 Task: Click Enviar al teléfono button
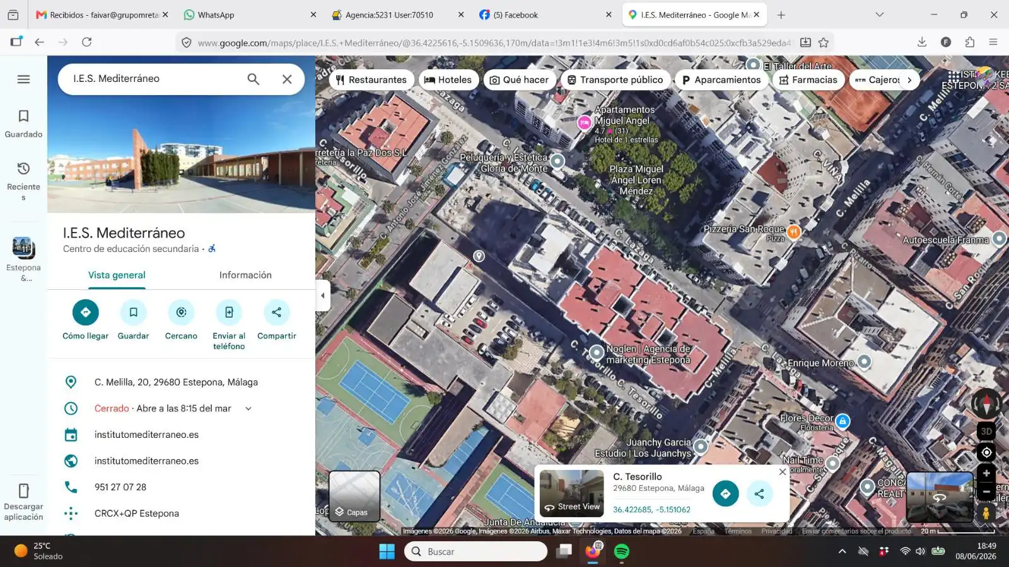click(x=229, y=326)
